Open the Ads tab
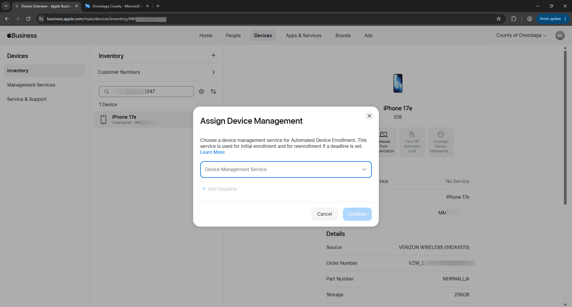Image resolution: width=572 pixels, height=307 pixels. pyautogui.click(x=369, y=35)
